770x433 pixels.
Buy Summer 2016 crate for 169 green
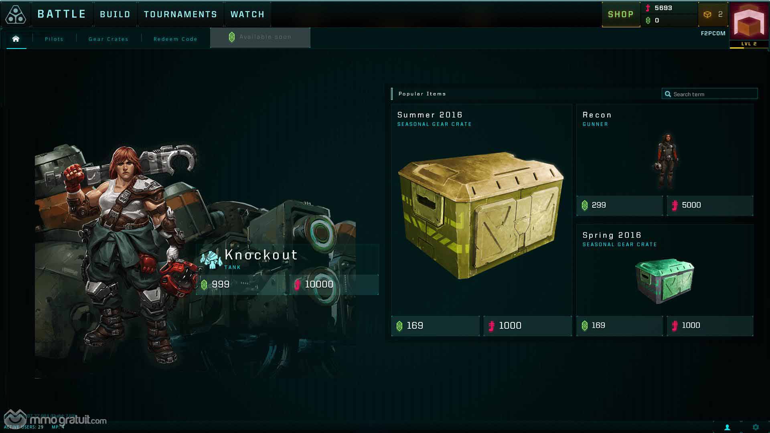coord(436,326)
